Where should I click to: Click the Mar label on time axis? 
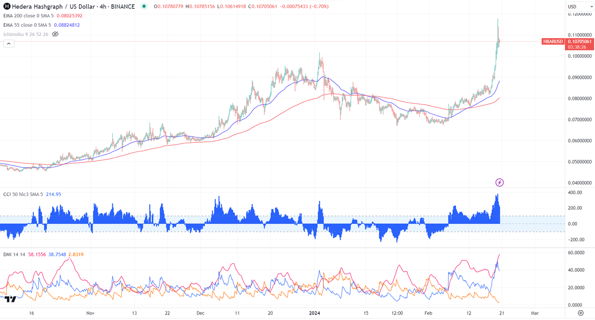click(x=535, y=313)
